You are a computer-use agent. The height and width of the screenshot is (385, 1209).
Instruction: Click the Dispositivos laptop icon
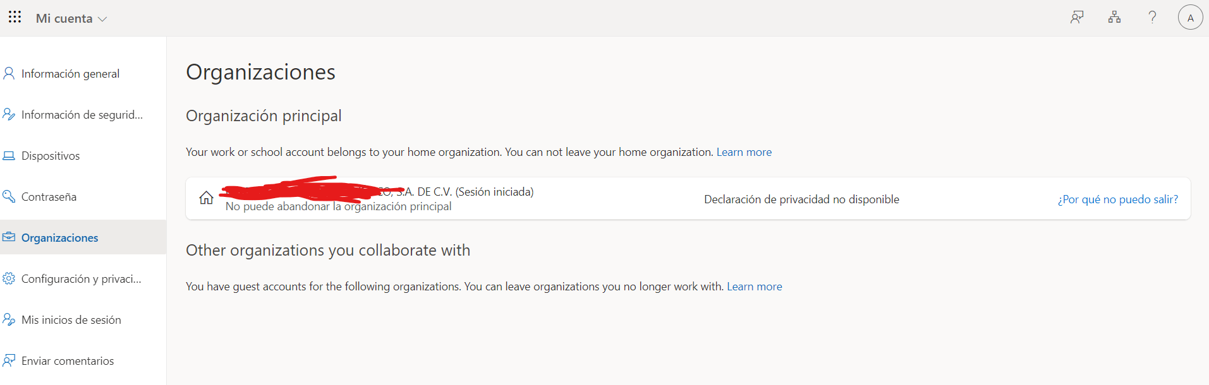[9, 156]
